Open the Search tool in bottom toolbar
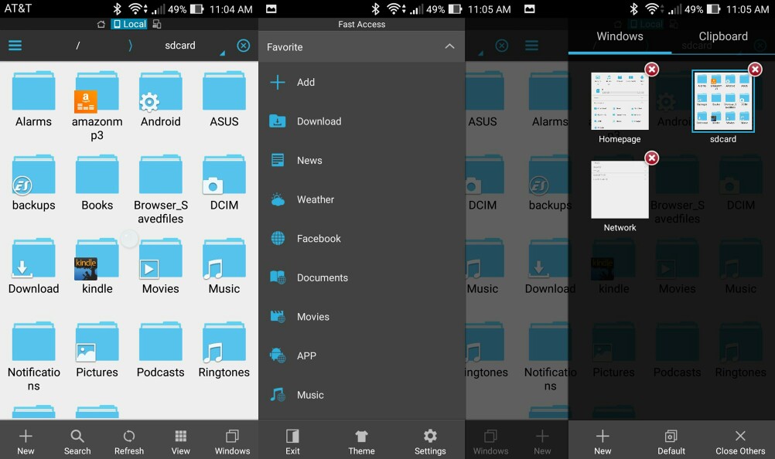Screen dimensions: 775x459 tap(77, 441)
